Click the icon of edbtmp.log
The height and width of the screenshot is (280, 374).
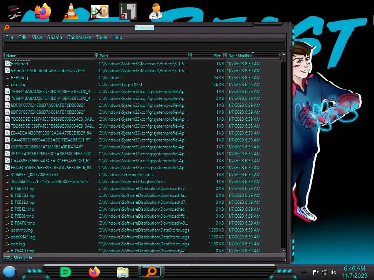point(7,230)
